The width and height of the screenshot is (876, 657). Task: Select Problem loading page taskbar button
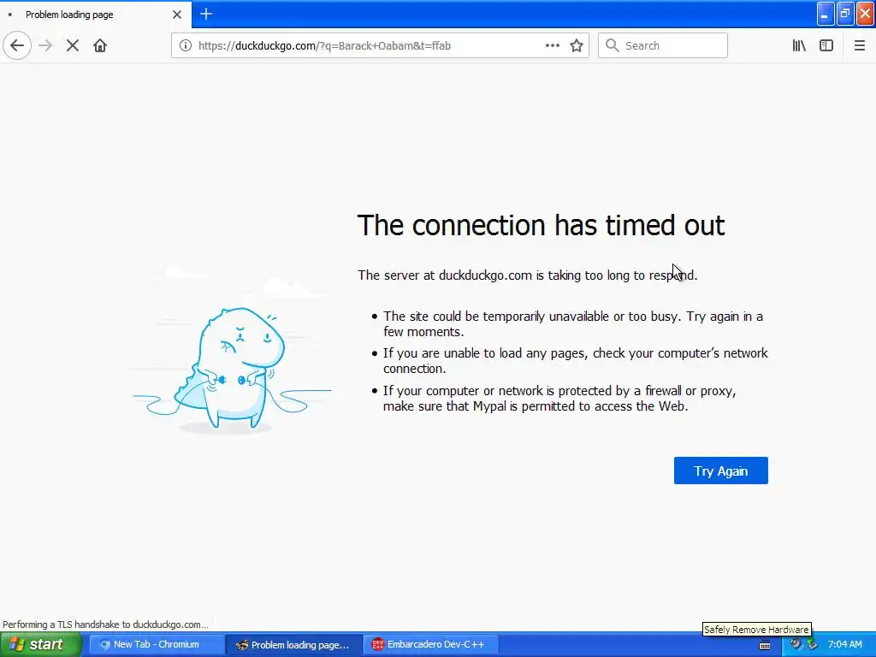tap(294, 644)
